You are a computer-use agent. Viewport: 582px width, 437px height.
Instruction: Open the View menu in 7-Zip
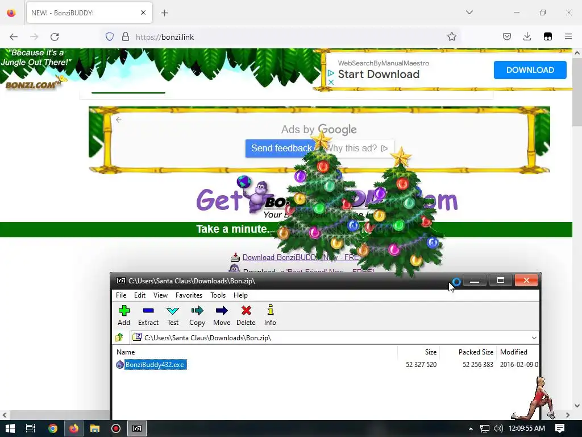[x=160, y=295]
